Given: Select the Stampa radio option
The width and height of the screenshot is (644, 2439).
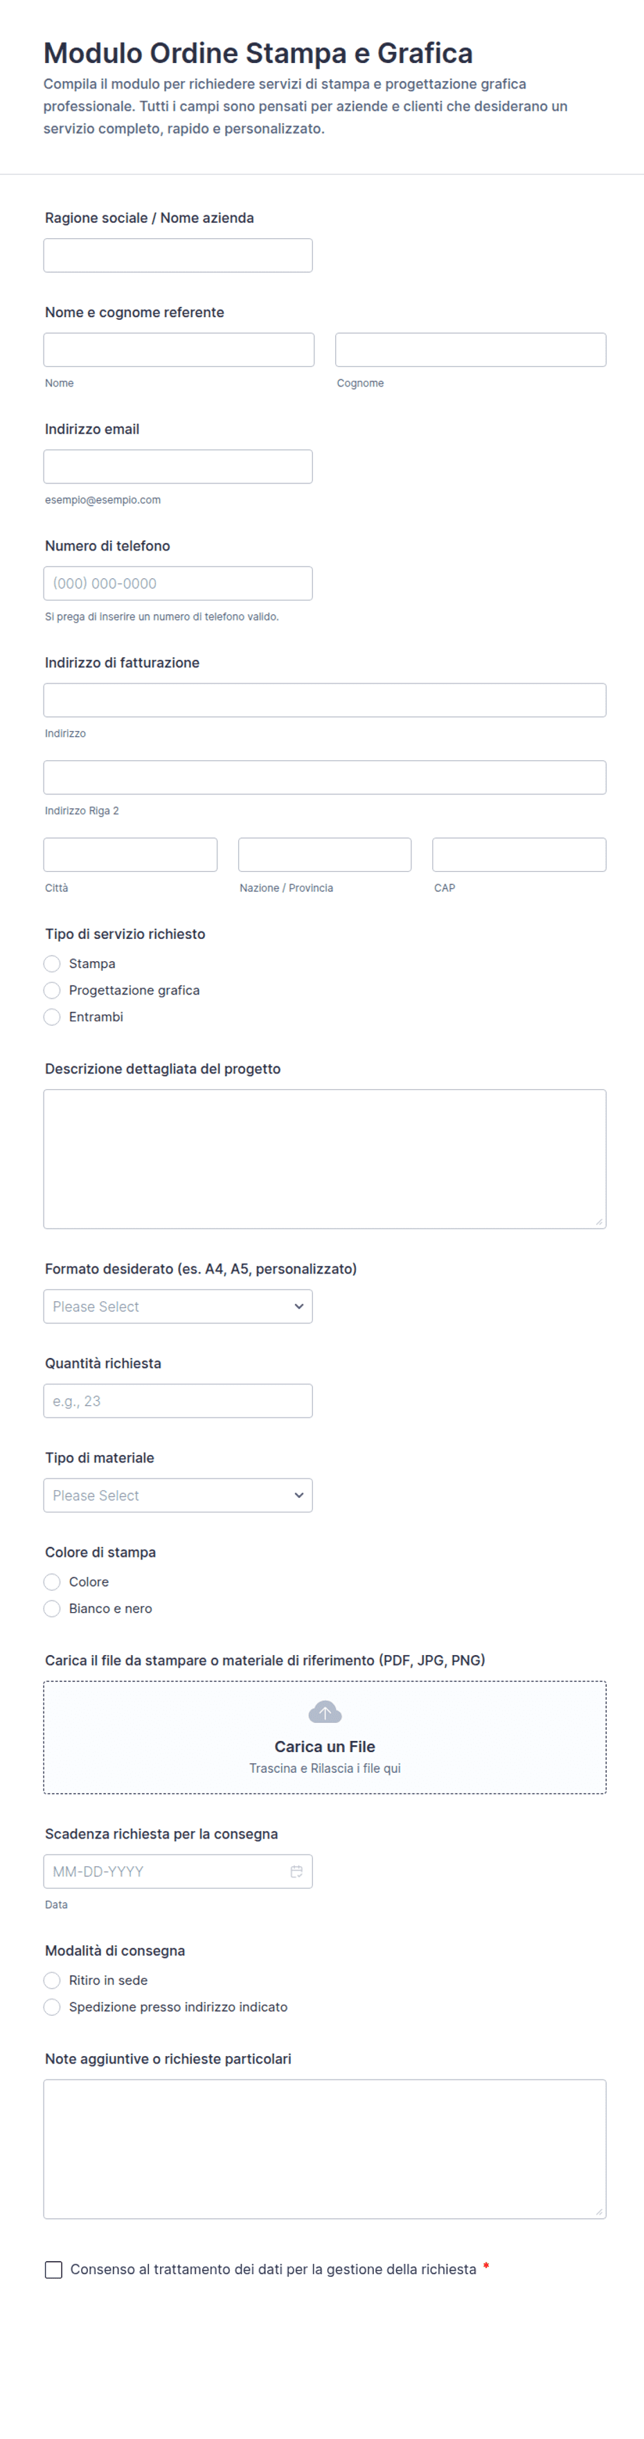Looking at the screenshot, I should pos(52,964).
